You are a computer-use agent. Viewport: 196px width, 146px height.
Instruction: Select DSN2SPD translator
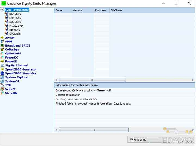point(15,14)
